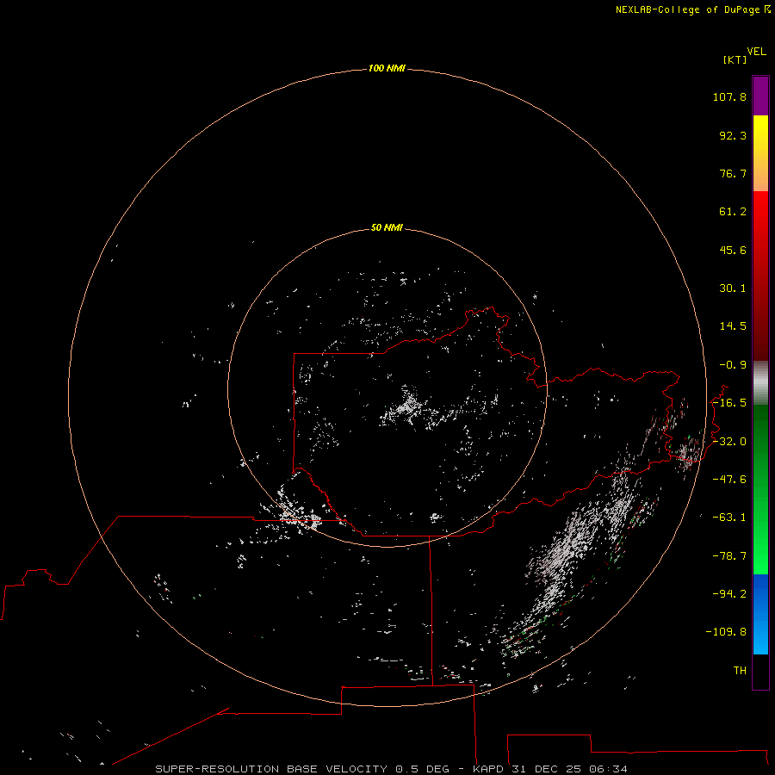This screenshot has width=775, height=775.
Task: Click the red segment of velocity color bar
Action: 760,276
